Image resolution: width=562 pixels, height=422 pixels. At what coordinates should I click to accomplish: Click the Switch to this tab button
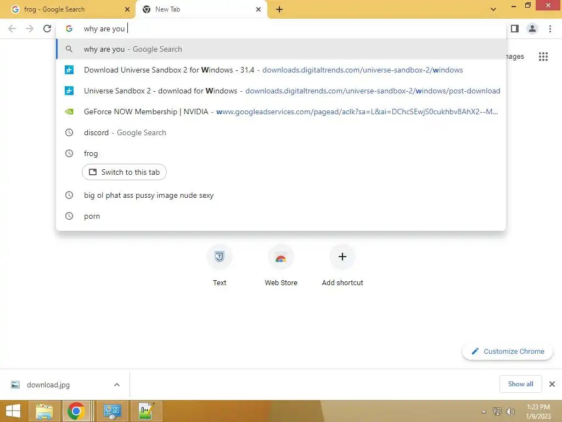coord(124,172)
